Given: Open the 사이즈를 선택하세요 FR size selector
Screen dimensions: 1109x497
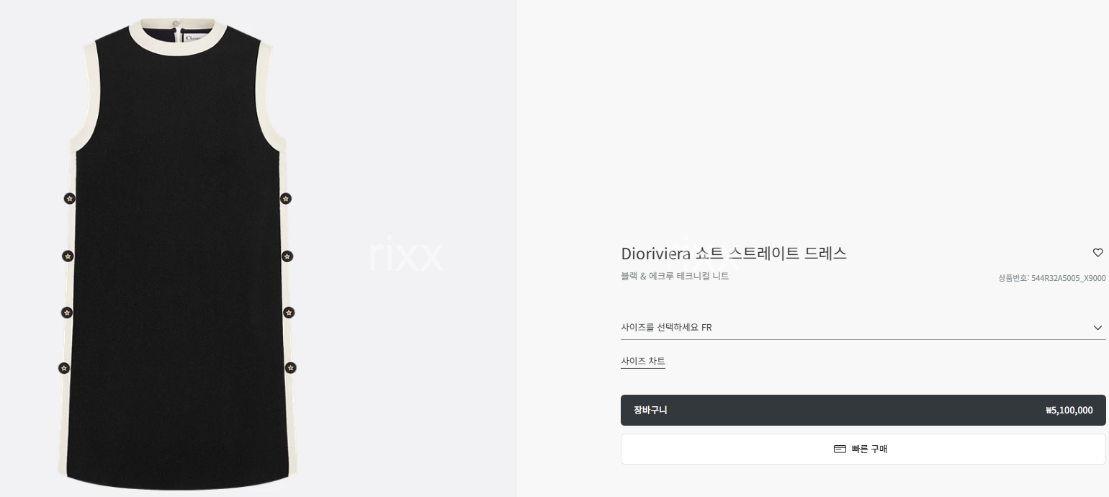Looking at the screenshot, I should click(863, 328).
